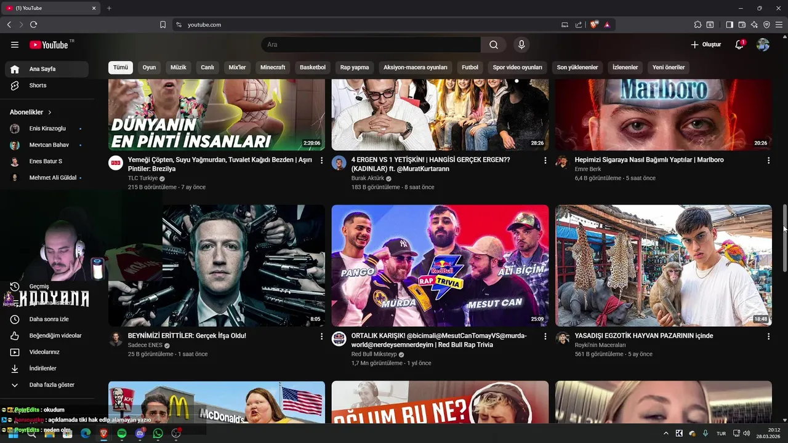This screenshot has width=788, height=443.
Task: Open WhatsApp from the taskbar
Action: (158, 433)
